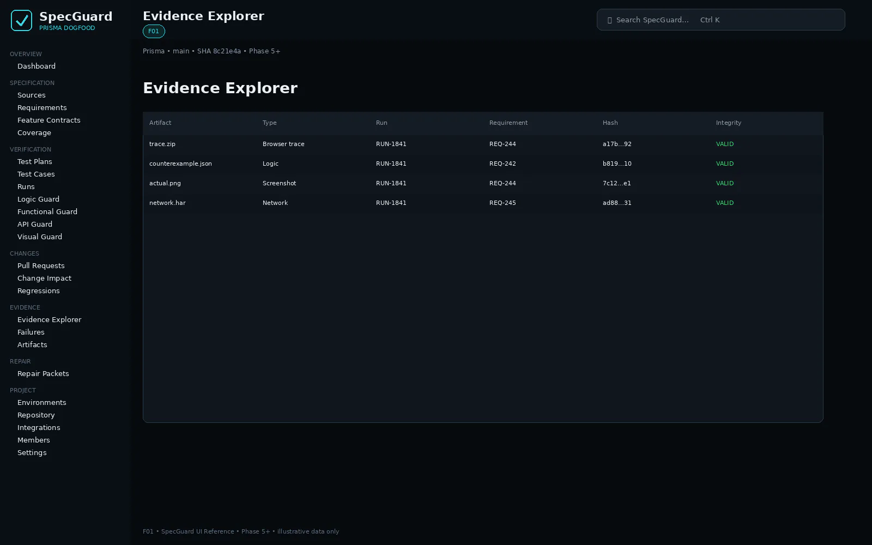This screenshot has width=872, height=545.
Task: Click the Hash column header
Action: (x=610, y=123)
